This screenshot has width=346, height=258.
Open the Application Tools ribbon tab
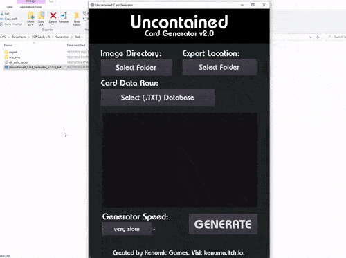[30, 7]
